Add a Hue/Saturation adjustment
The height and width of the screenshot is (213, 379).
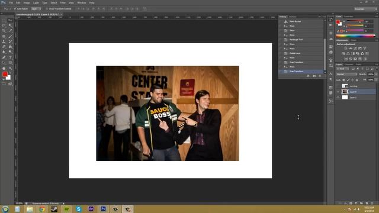point(343,54)
